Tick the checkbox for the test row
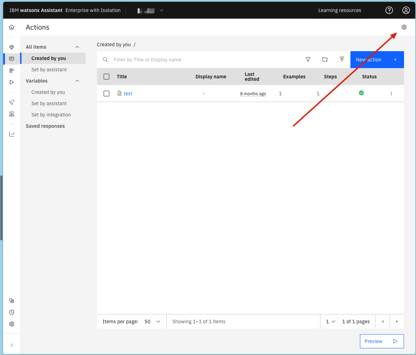This screenshot has width=416, height=355. (x=106, y=94)
